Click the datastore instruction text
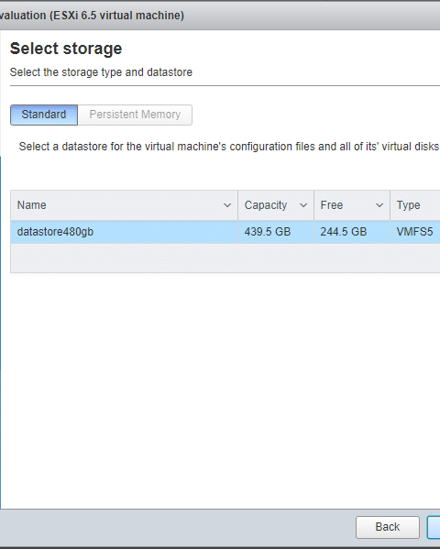The image size is (440, 549). click(229, 147)
